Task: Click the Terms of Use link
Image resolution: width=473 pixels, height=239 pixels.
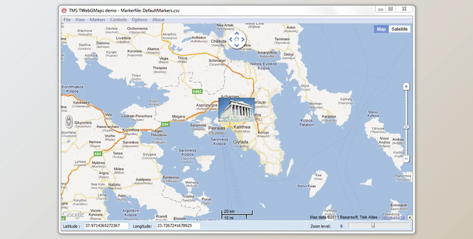Action: click(393, 218)
